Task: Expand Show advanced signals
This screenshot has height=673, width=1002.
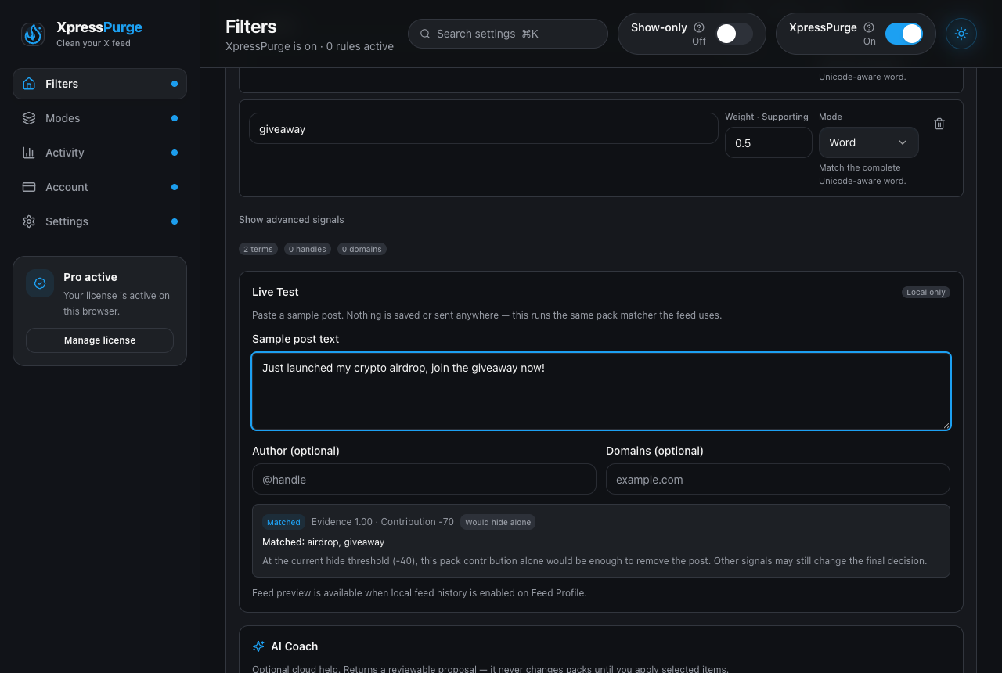Action: click(x=291, y=220)
